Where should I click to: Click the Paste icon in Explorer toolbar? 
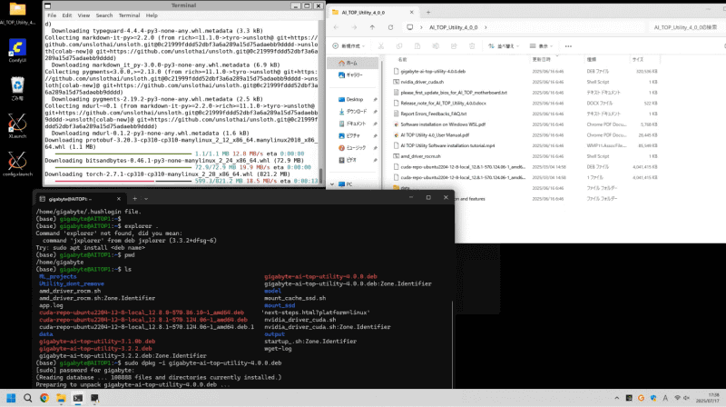click(417, 46)
